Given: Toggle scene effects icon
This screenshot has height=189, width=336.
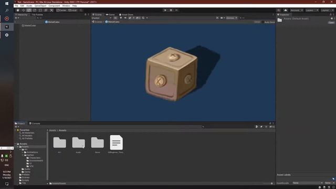Looking at the screenshot, I should pyautogui.click(x=130, y=18).
